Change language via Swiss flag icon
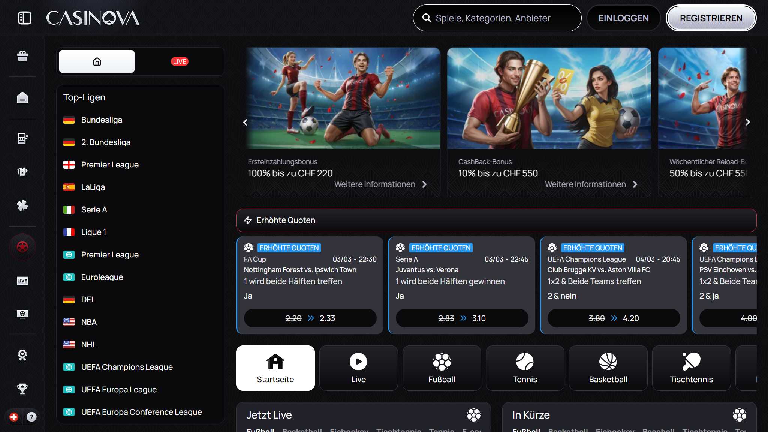 click(14, 417)
